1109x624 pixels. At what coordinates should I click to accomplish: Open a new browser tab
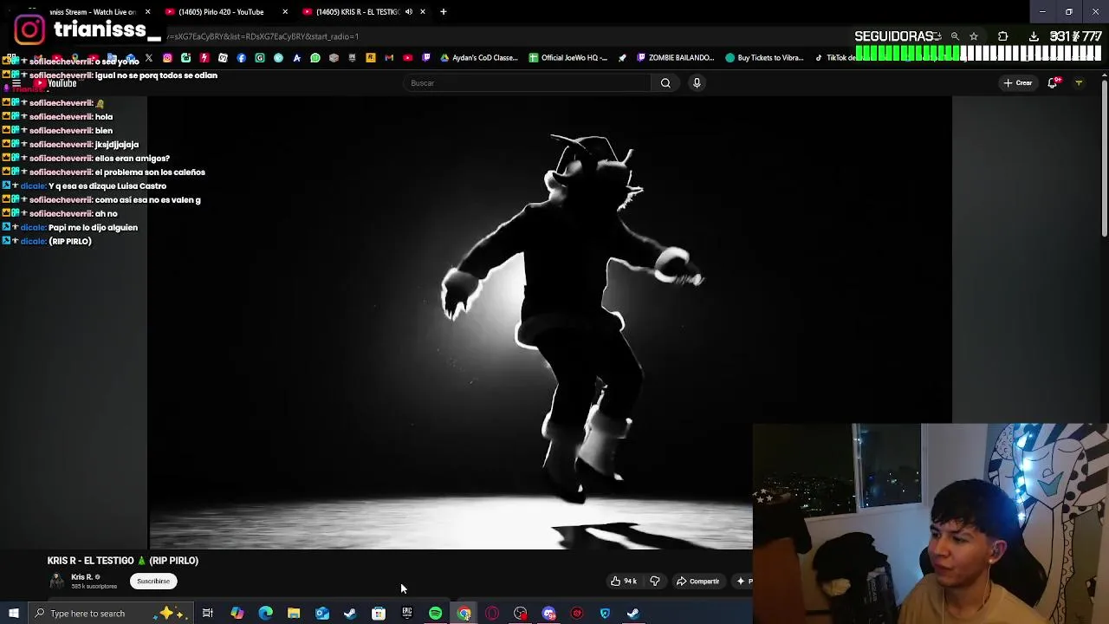[444, 12]
